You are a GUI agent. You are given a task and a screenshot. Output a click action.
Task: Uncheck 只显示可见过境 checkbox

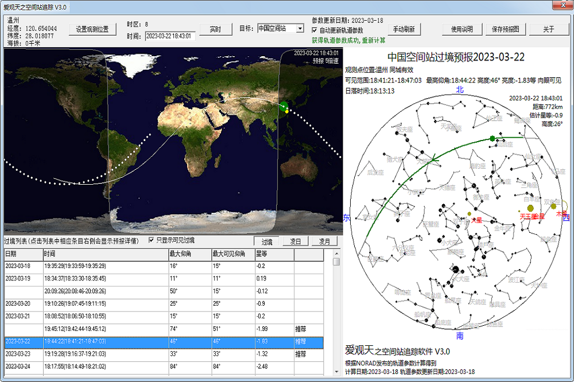(x=152, y=240)
